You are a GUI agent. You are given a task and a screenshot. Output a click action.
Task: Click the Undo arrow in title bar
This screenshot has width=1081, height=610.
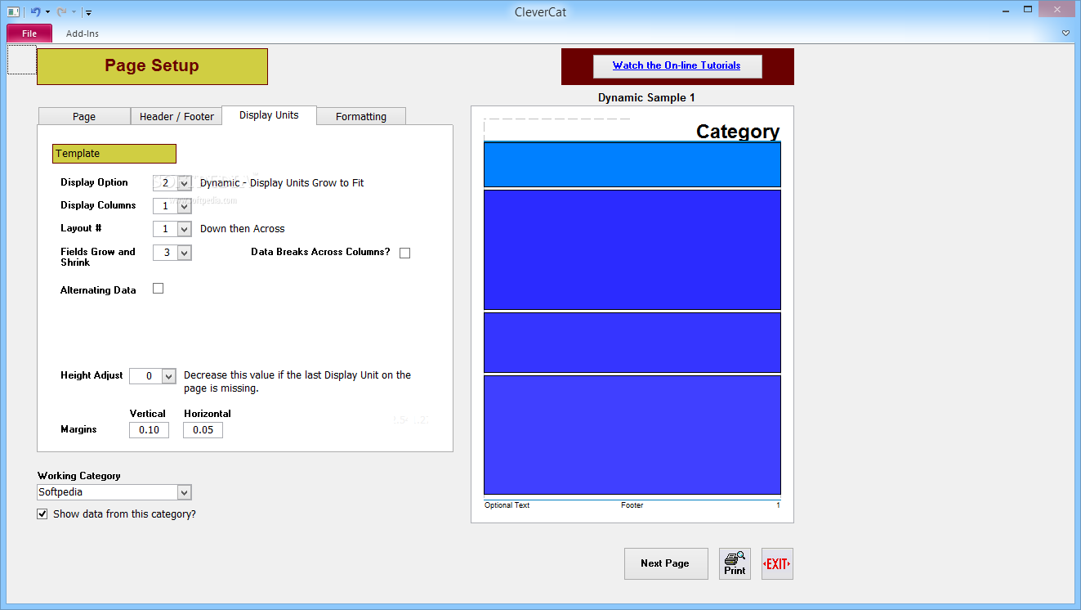pos(35,11)
